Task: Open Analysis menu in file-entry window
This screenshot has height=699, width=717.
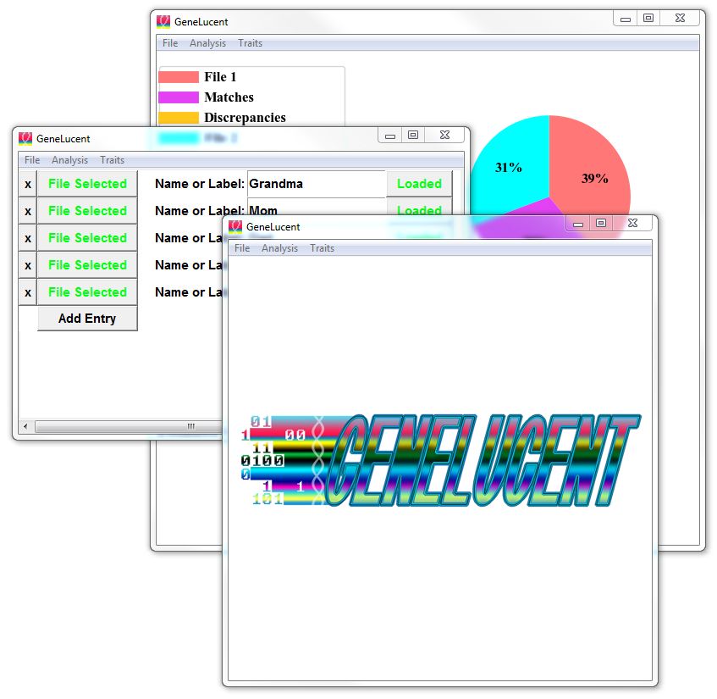Action: point(69,160)
